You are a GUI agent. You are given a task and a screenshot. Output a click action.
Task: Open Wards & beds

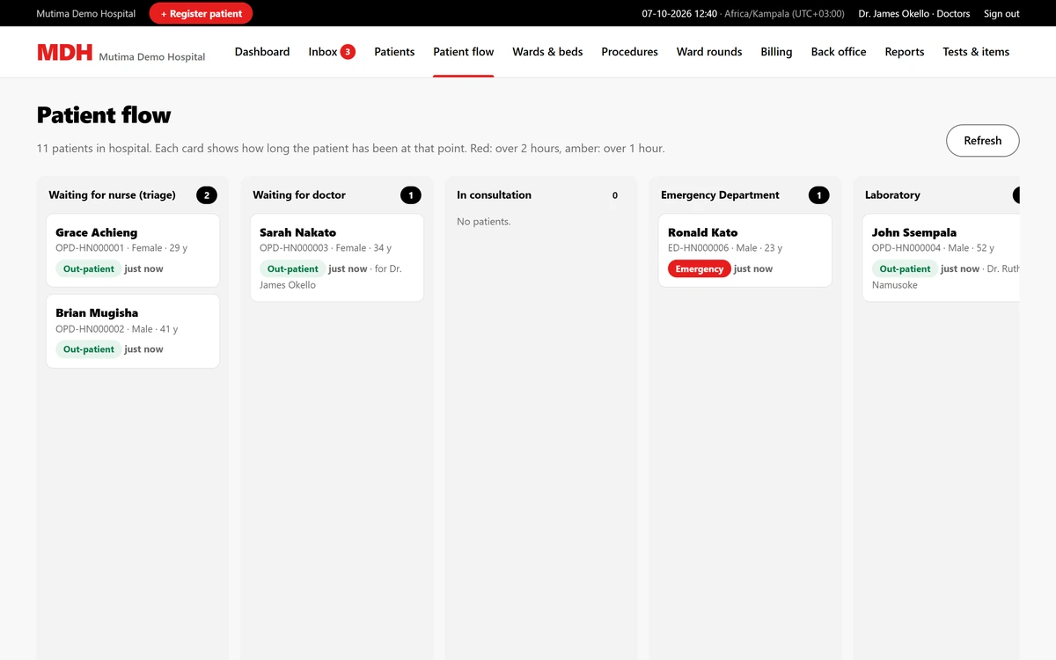point(547,52)
